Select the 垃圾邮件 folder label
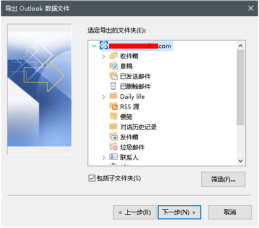Screen dimensions: 259x228 pyautogui.click(x=132, y=147)
